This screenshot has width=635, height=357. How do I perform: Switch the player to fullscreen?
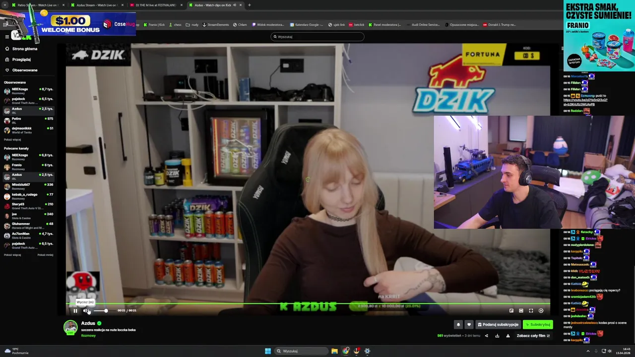(531, 311)
